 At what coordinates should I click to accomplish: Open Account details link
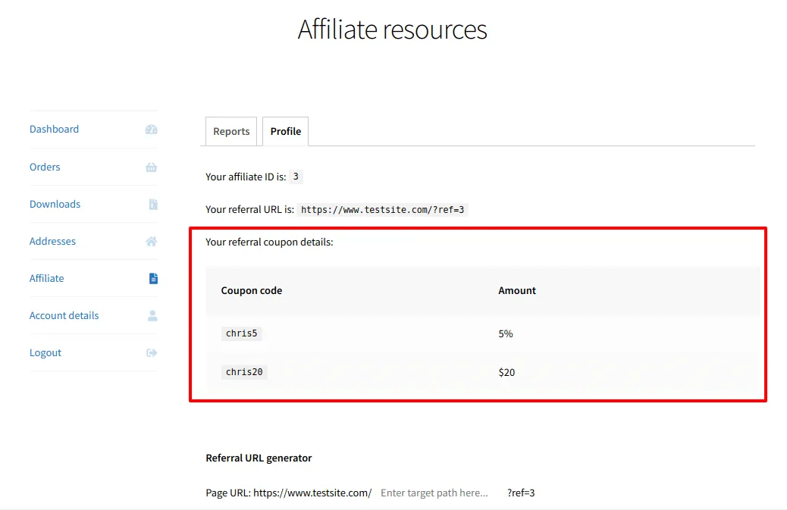tap(64, 315)
